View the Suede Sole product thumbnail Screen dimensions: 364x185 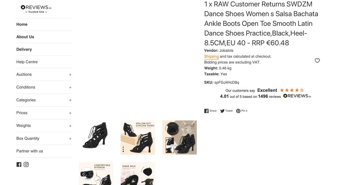pyautogui.click(x=138, y=174)
